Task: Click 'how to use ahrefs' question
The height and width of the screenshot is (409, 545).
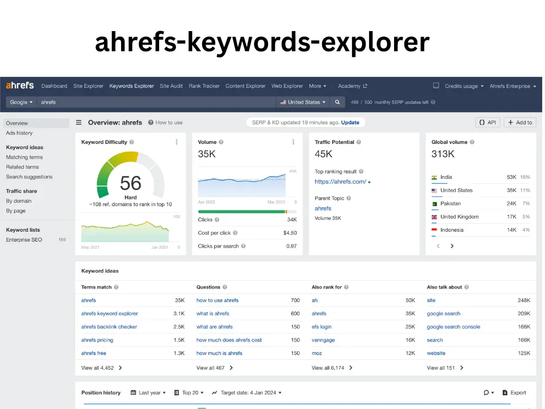Action: tap(217, 300)
